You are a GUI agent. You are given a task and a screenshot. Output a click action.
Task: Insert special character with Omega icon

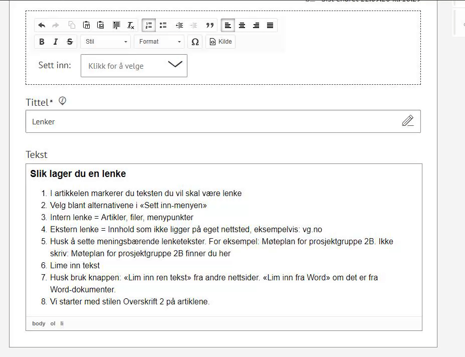(x=195, y=42)
